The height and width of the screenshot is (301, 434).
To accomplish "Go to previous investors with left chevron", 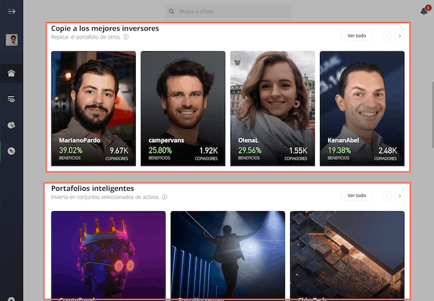I will click(x=387, y=36).
